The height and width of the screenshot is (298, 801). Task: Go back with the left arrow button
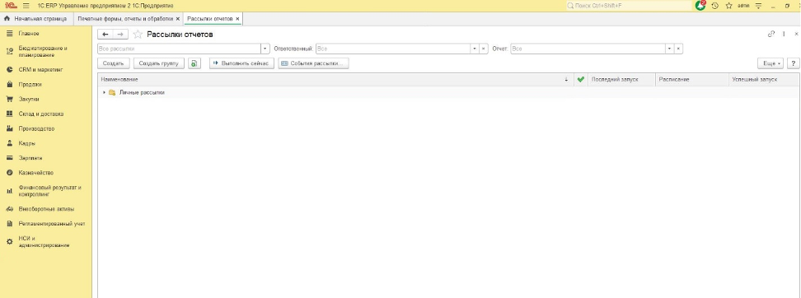pyautogui.click(x=105, y=35)
